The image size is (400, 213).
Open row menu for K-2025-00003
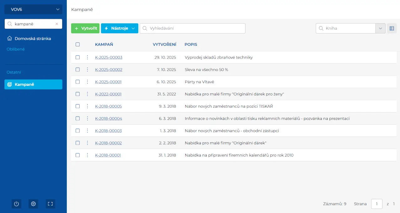pos(87,57)
